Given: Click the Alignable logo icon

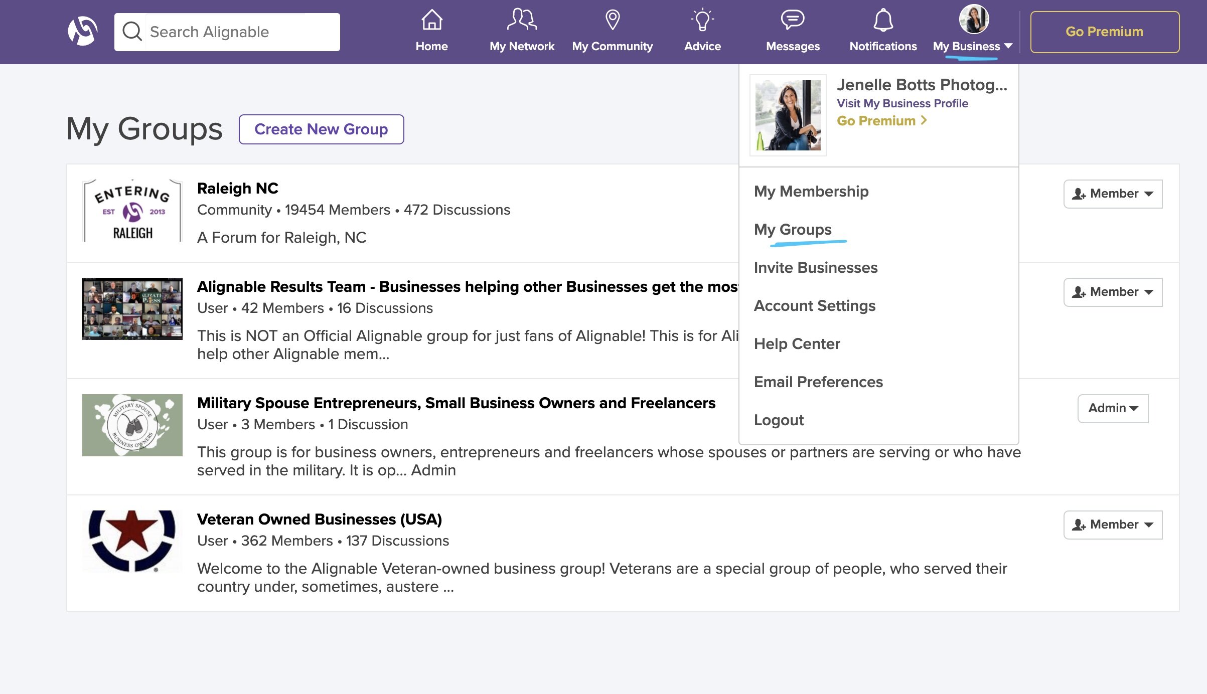Looking at the screenshot, I should 83,31.
